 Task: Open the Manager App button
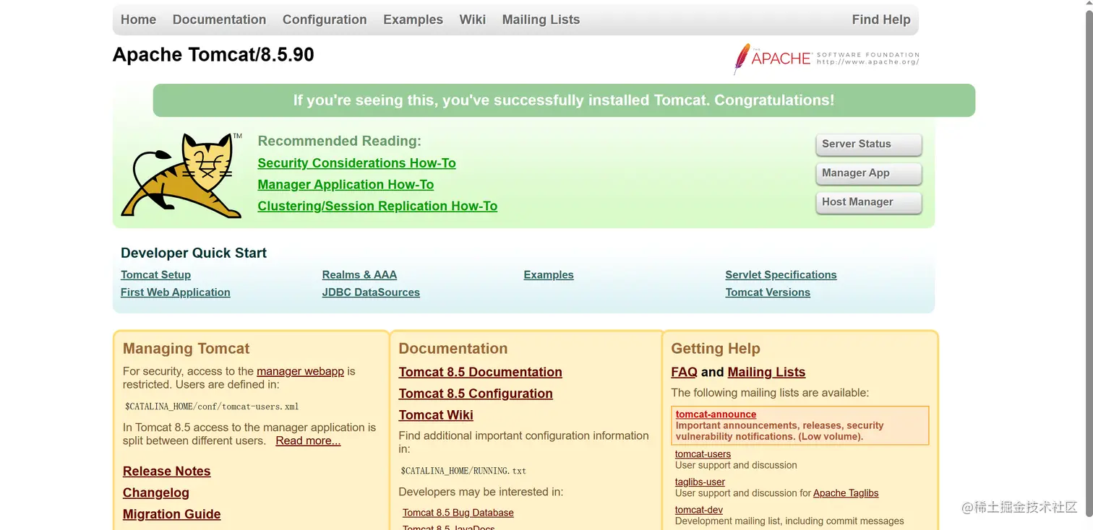tap(869, 173)
